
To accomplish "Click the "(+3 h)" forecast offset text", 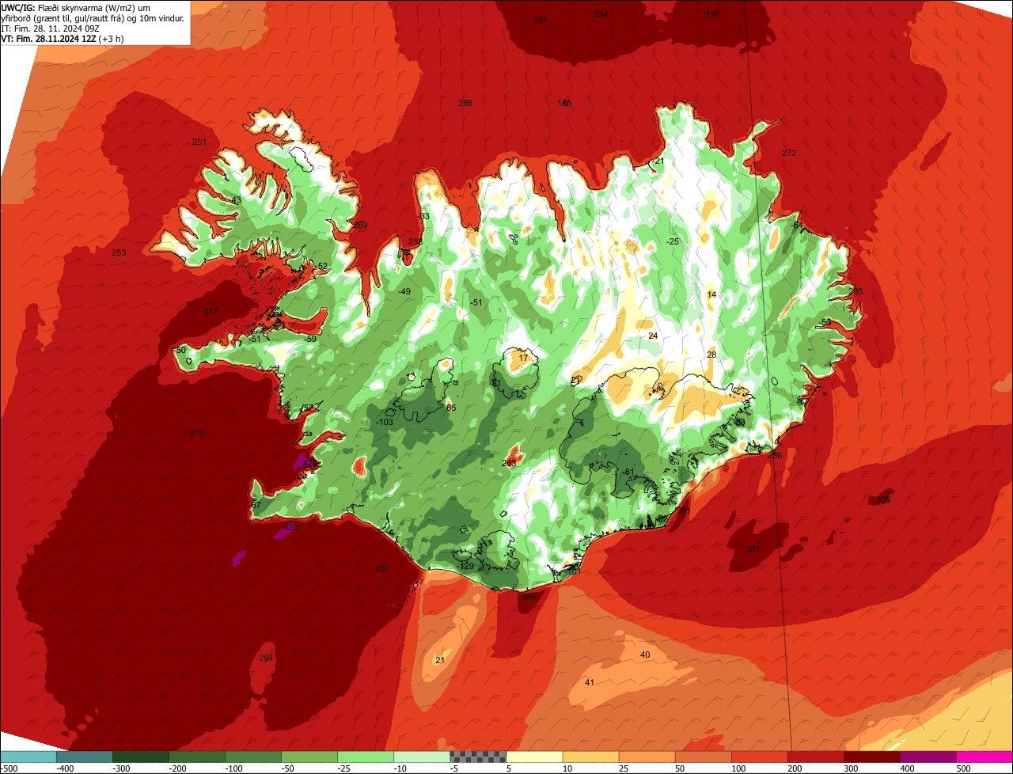I will (x=111, y=38).
